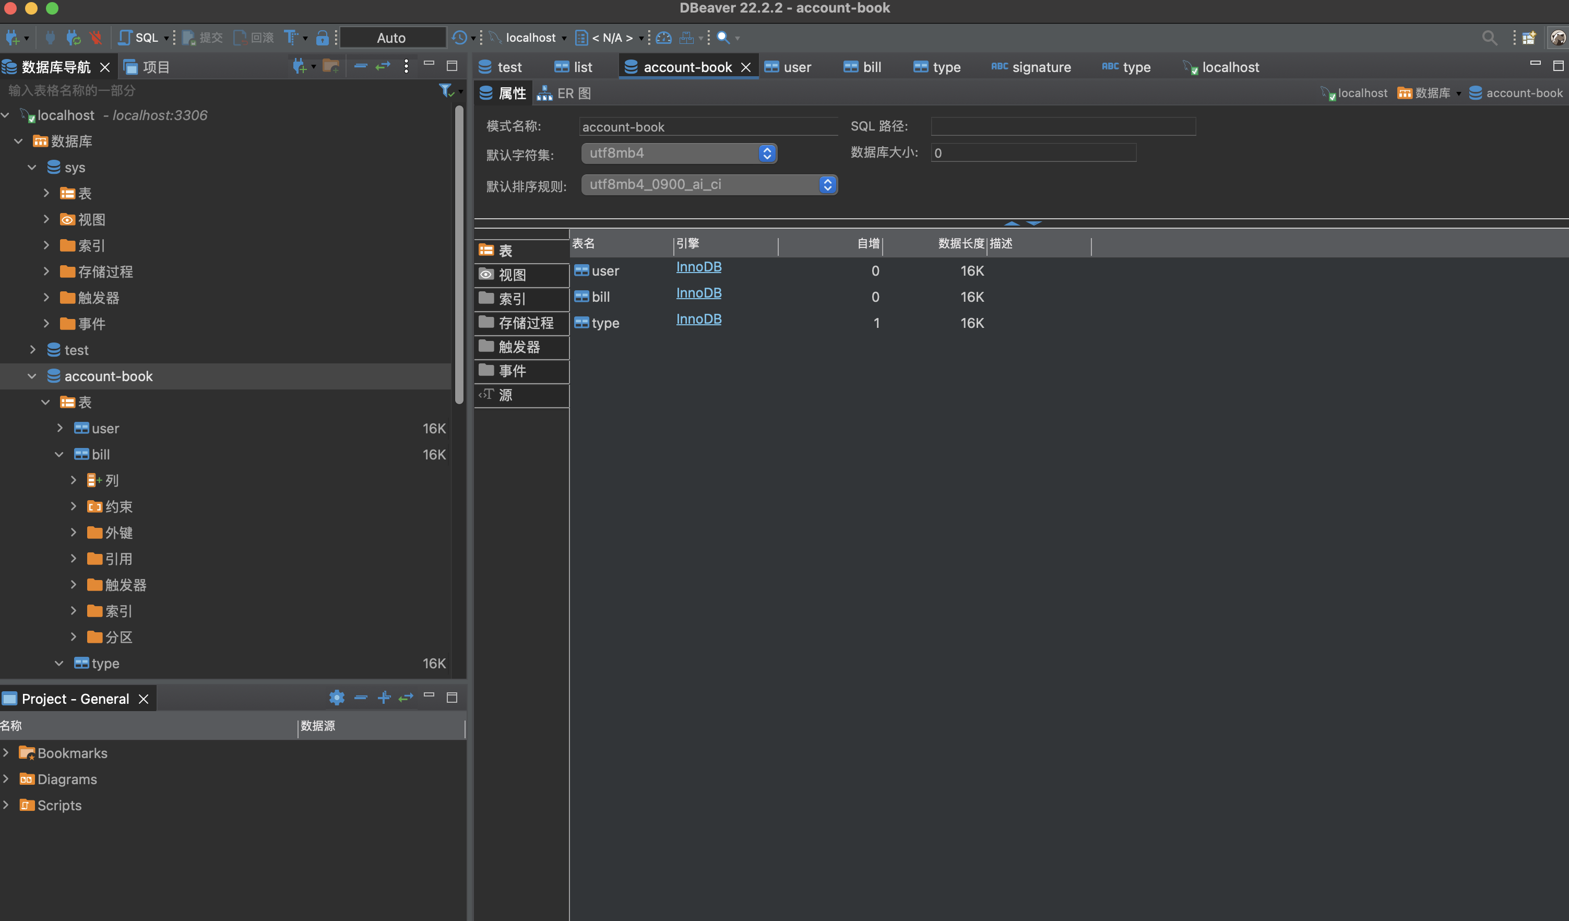Click navigator new connection plug icon
Screen dimensions: 1569x921
300,66
